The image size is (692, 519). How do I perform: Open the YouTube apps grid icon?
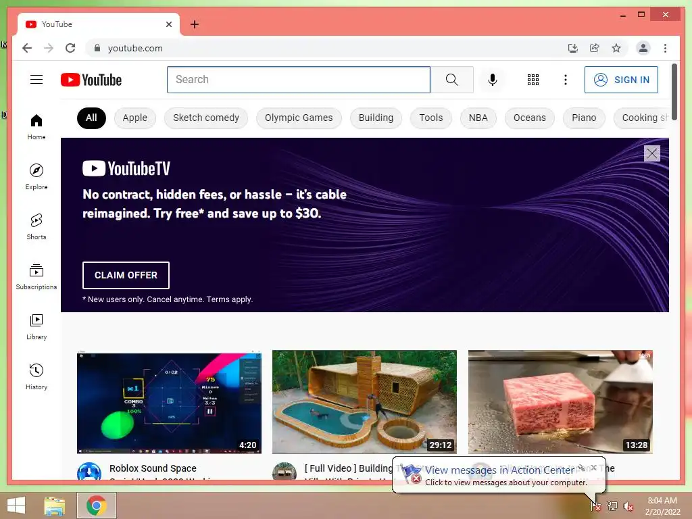point(533,80)
